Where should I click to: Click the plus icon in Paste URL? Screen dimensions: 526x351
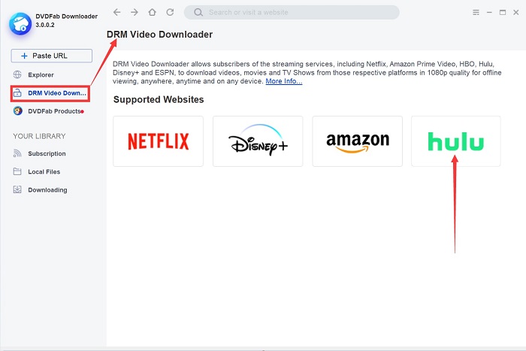[24, 56]
